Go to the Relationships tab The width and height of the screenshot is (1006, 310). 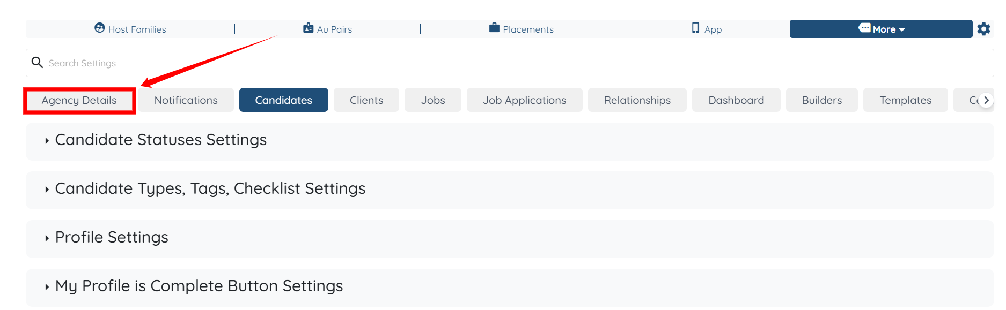637,100
